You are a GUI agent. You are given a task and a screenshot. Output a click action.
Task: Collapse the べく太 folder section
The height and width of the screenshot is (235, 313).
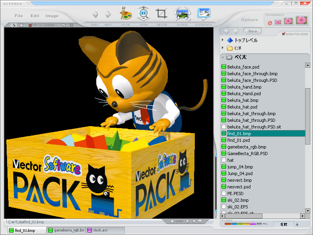tap(223, 57)
